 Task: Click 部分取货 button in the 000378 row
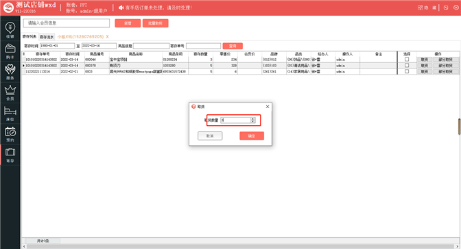(446, 66)
